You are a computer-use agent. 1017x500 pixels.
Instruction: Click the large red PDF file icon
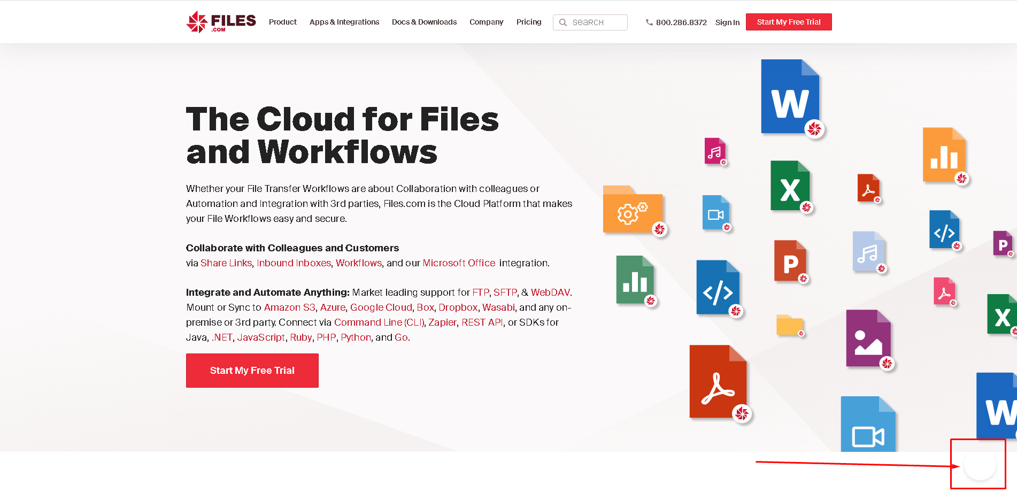(718, 382)
